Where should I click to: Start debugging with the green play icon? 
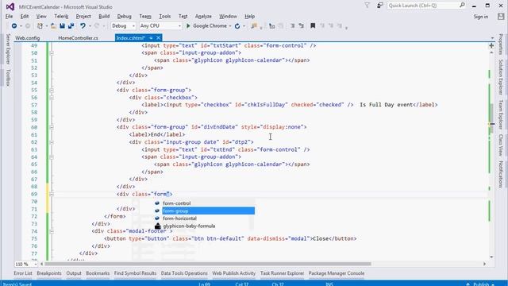[188, 25]
